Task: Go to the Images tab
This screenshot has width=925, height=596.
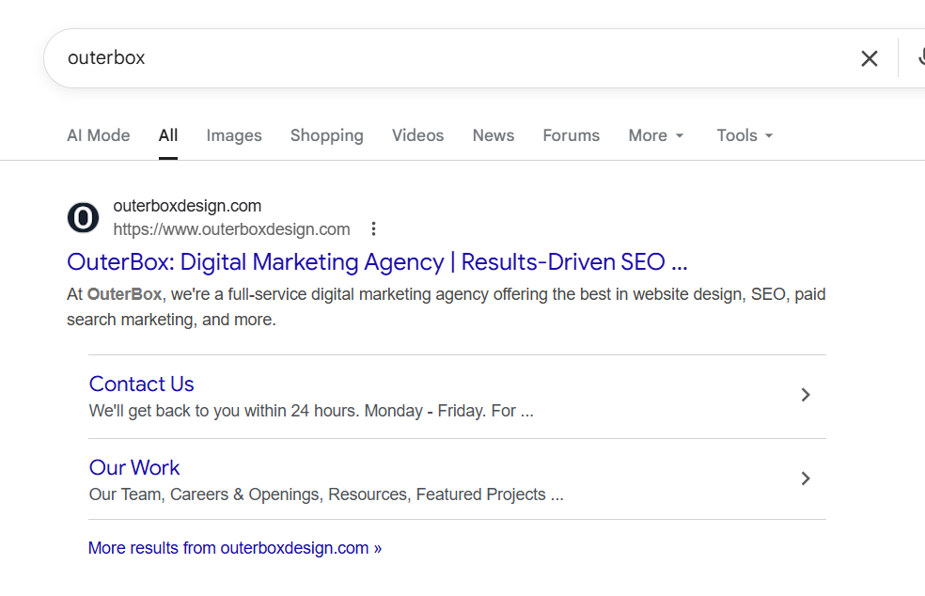Action: [234, 135]
